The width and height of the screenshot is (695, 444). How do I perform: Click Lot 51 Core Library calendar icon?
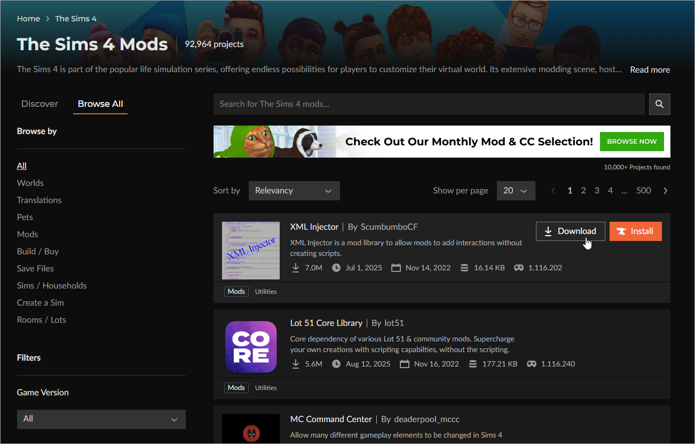pos(405,364)
